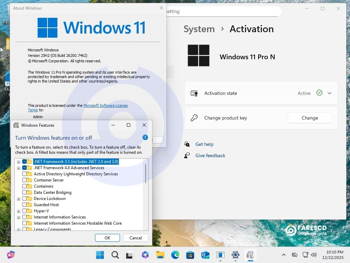Click the Copilot icon on the taskbar
The width and height of the screenshot is (350, 263).
click(145, 255)
